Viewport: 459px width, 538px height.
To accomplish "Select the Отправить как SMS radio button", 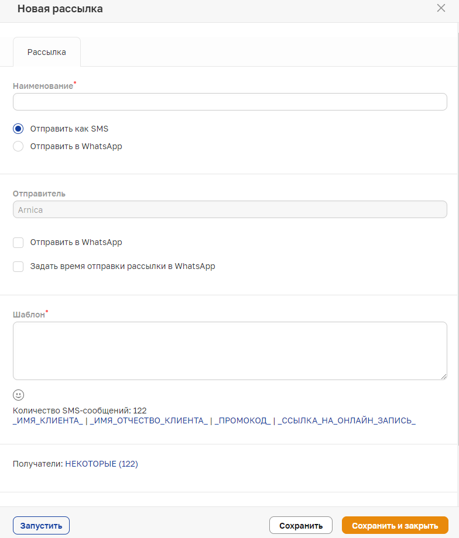I will pyautogui.click(x=18, y=129).
